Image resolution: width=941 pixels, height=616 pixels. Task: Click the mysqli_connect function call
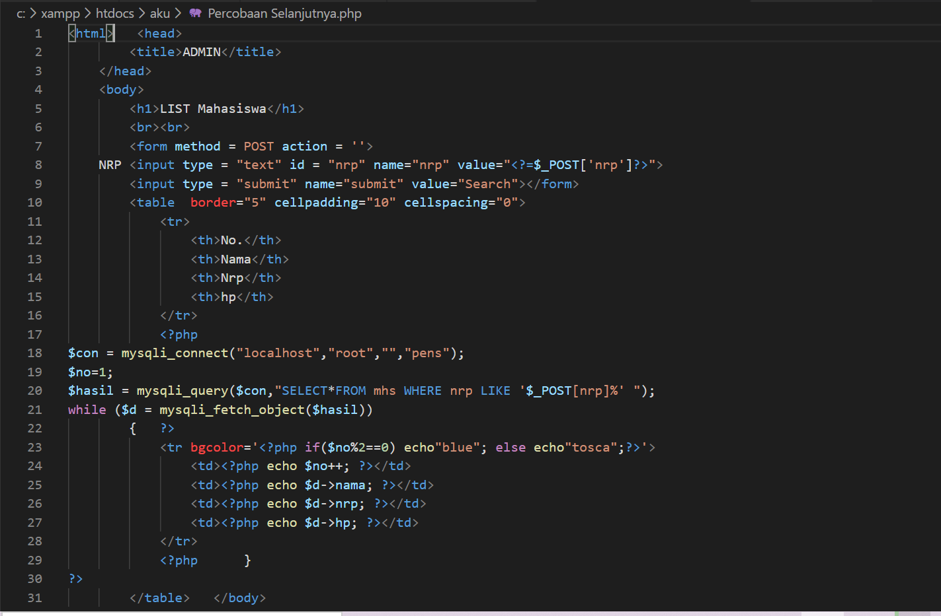[x=175, y=353]
